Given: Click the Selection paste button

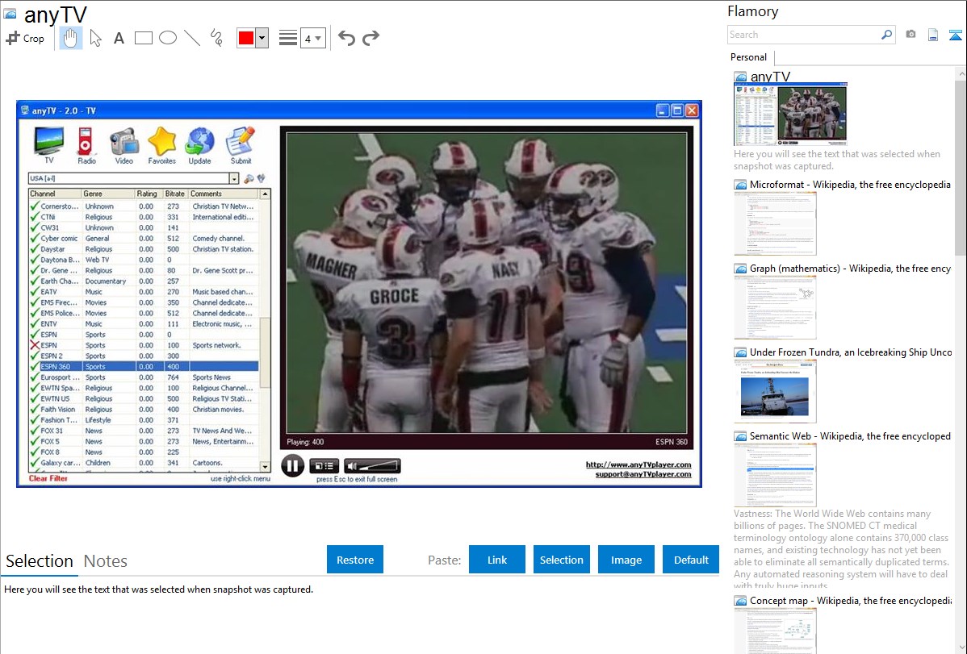Looking at the screenshot, I should tap(561, 560).
